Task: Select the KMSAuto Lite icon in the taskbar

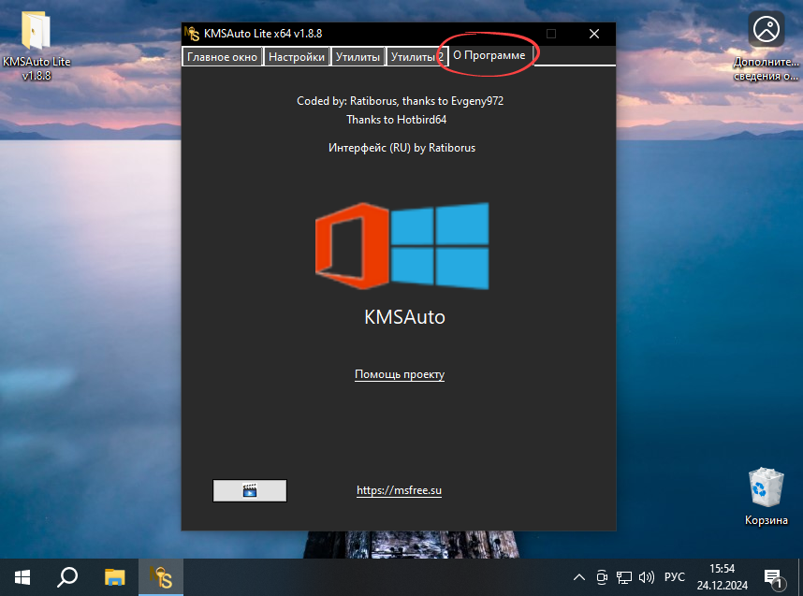Action: click(160, 576)
